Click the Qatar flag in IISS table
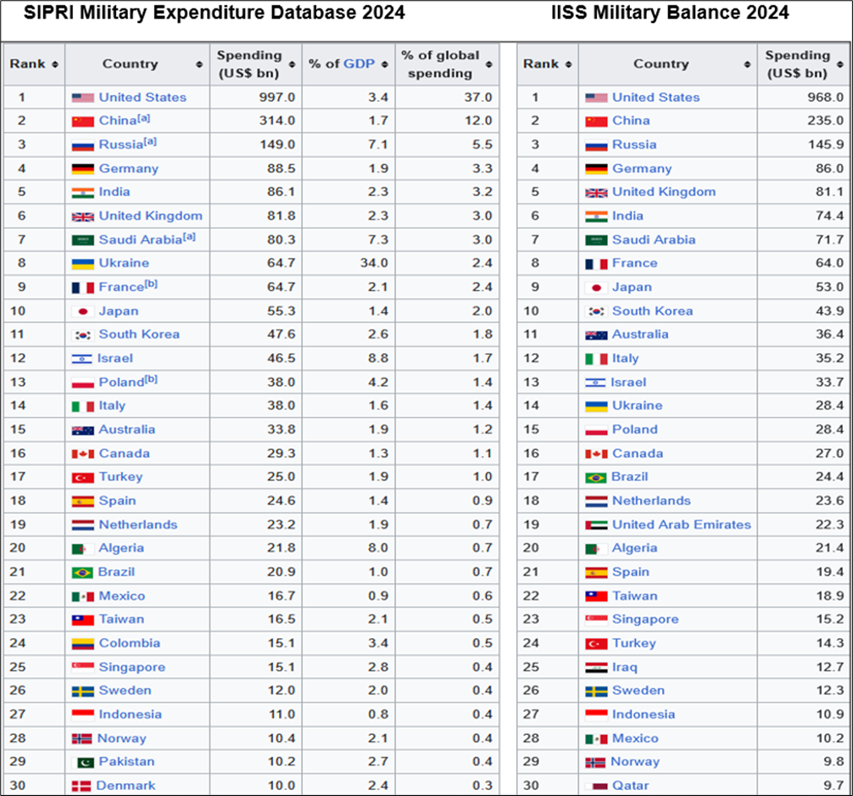853x796 pixels. (596, 786)
